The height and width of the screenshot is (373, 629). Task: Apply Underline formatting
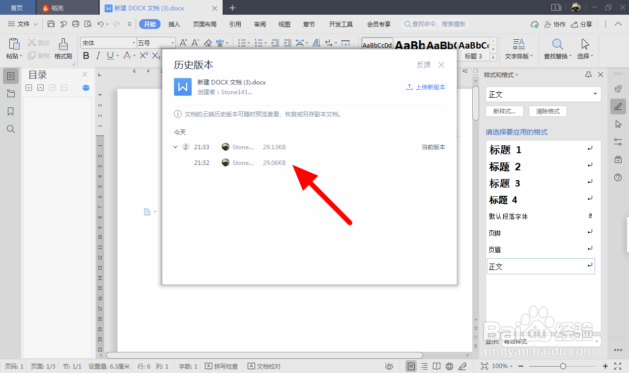tap(110, 55)
